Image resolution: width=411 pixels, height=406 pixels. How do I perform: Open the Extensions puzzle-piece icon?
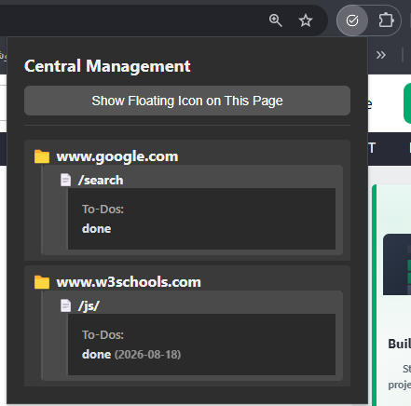(386, 20)
